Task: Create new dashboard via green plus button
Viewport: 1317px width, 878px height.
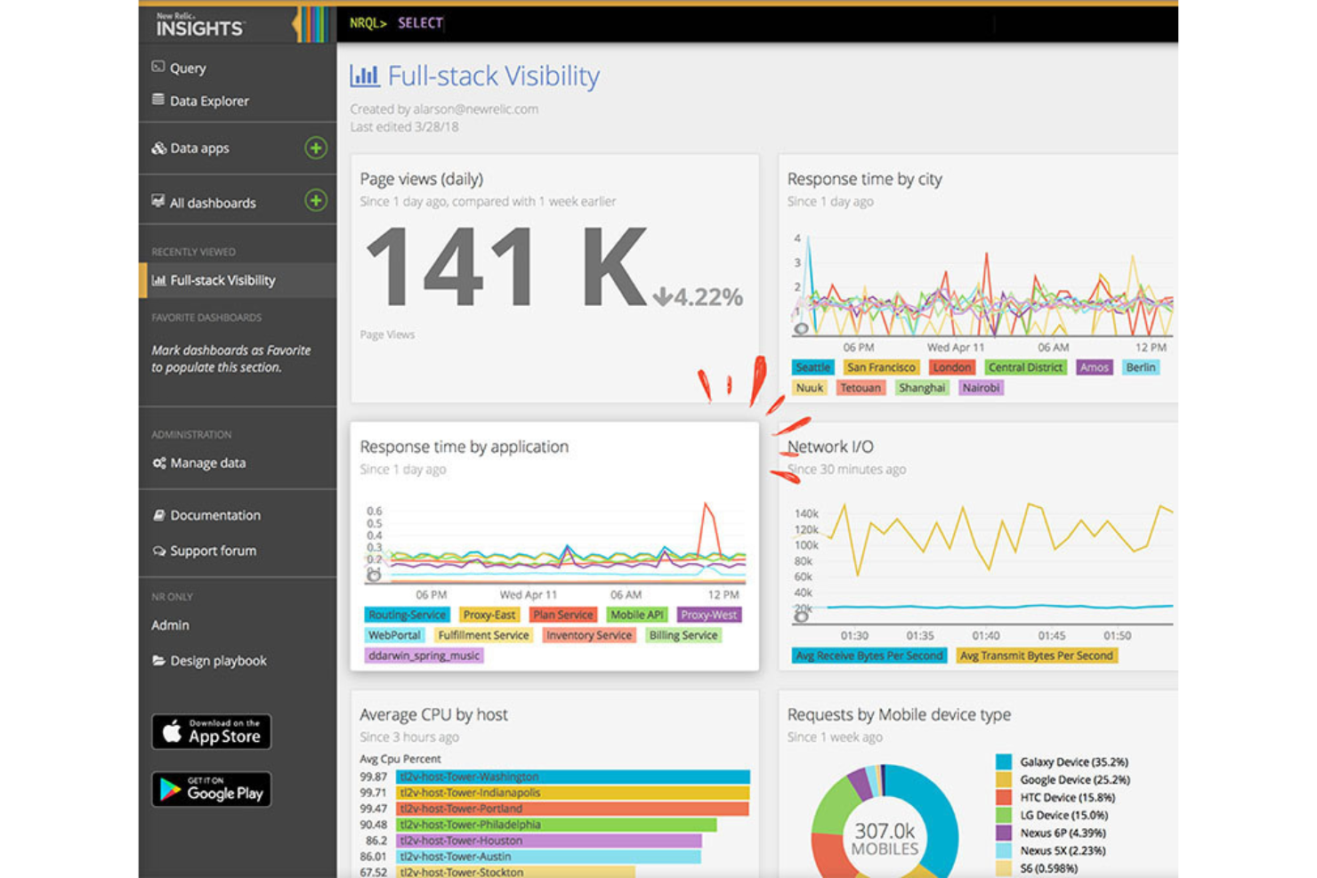Action: tap(314, 202)
